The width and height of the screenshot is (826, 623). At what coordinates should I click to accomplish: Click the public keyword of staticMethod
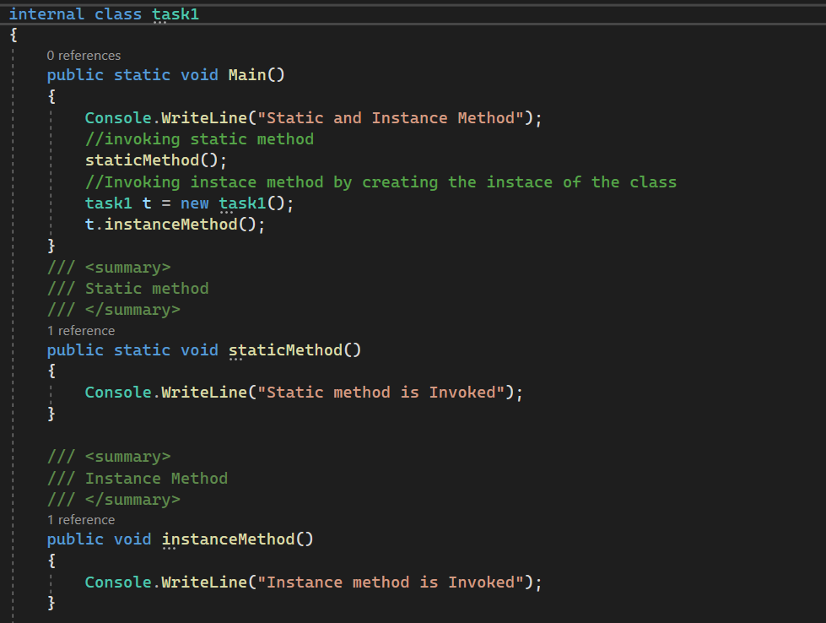[74, 349]
